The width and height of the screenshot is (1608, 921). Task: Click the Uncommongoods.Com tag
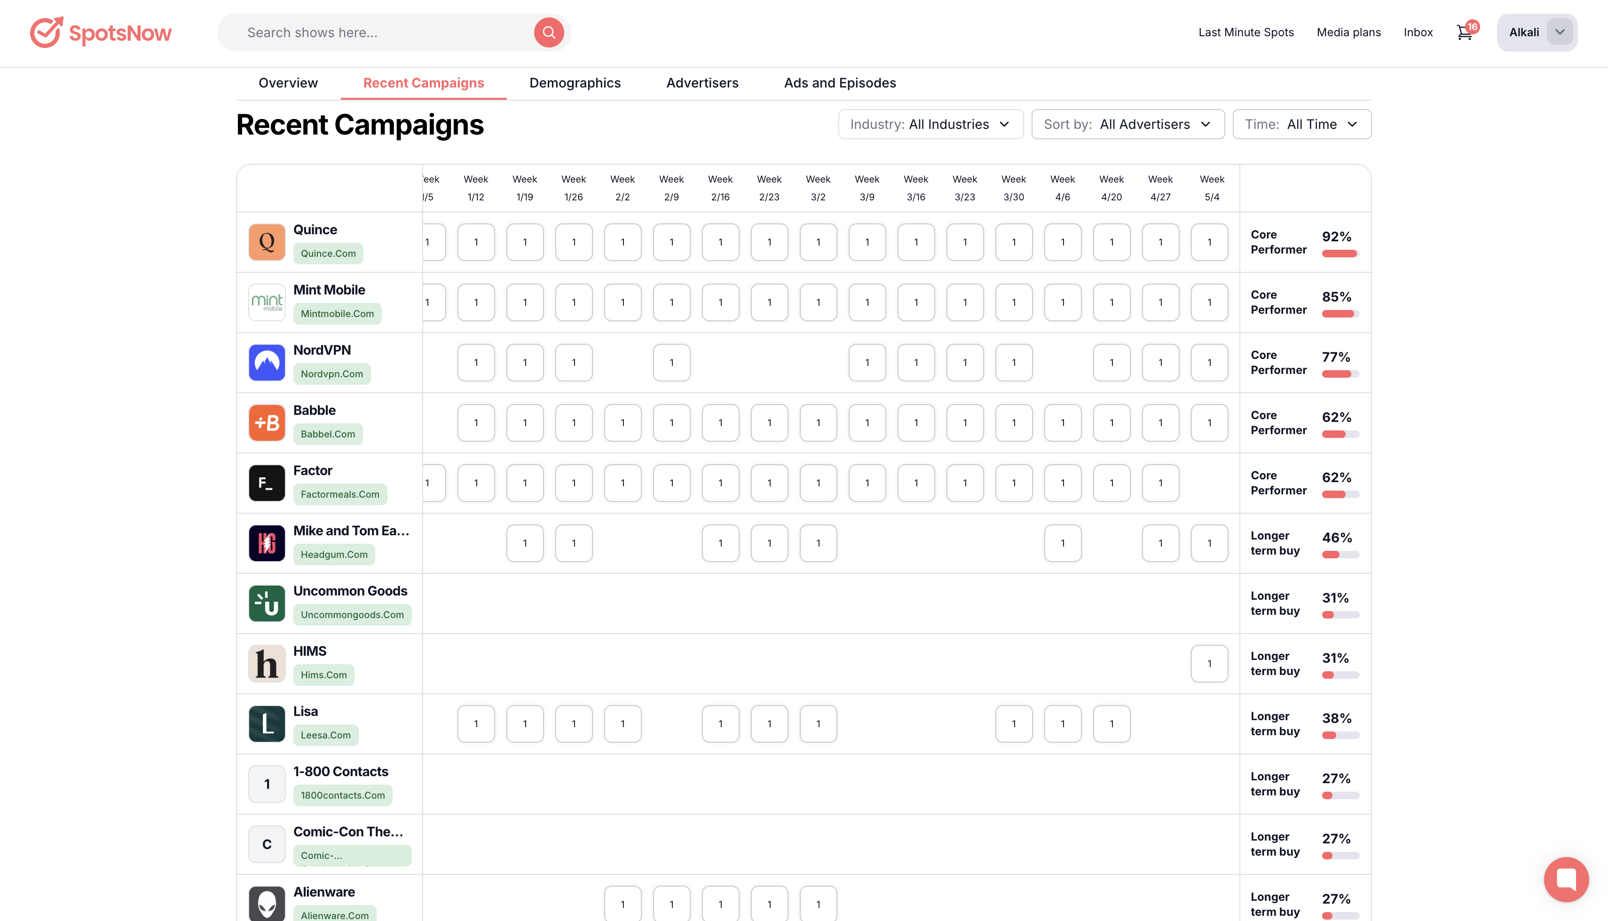tap(352, 615)
